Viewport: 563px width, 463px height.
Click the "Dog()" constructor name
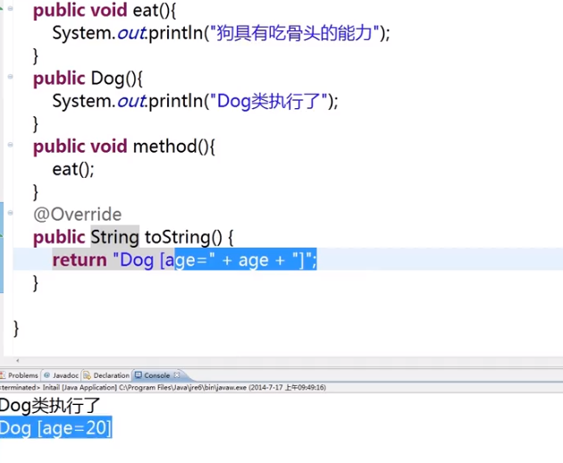(x=113, y=79)
